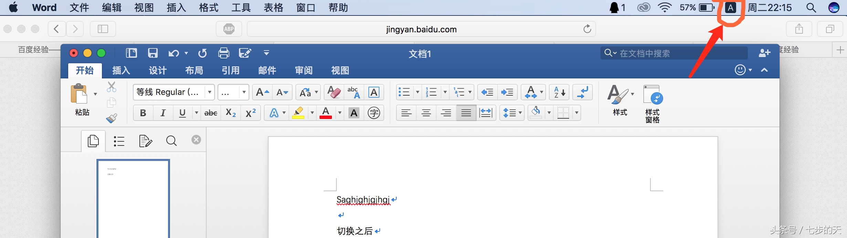Expand the underline style dropdown arrow

(x=196, y=113)
